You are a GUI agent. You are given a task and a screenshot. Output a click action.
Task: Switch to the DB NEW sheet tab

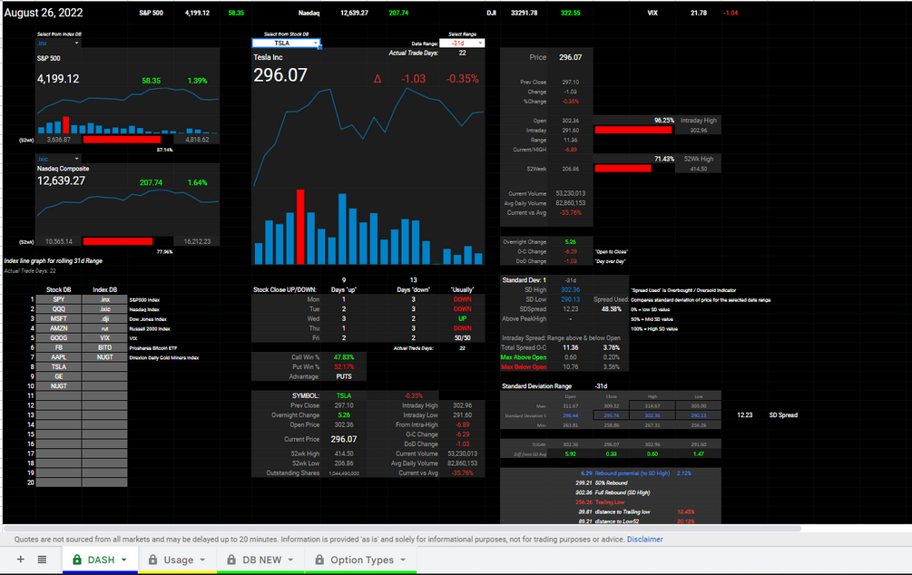coord(260,560)
